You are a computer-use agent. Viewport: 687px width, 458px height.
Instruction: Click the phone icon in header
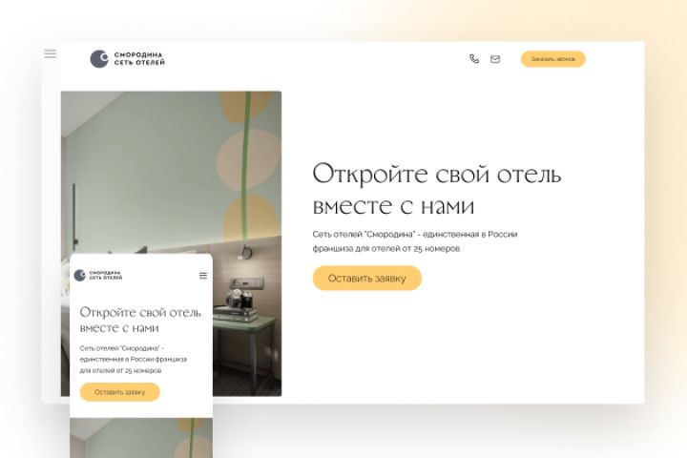tap(474, 59)
